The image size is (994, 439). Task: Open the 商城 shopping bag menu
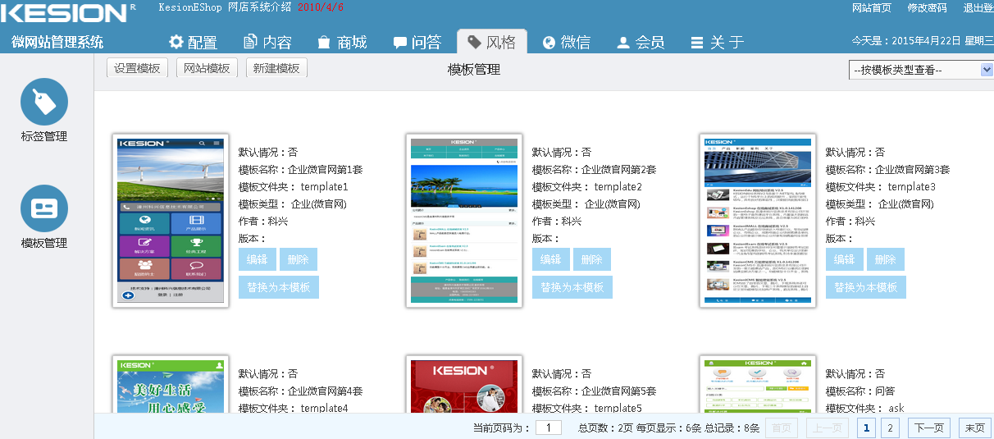point(341,43)
